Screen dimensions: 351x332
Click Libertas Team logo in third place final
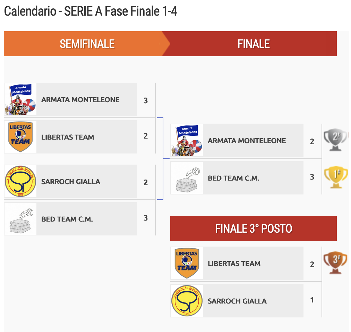pos(187,263)
